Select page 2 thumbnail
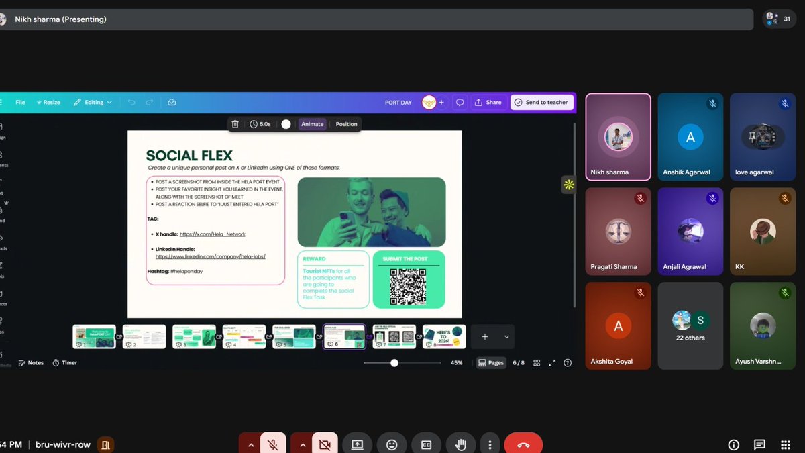Viewport: 805px width, 453px height. (144, 336)
